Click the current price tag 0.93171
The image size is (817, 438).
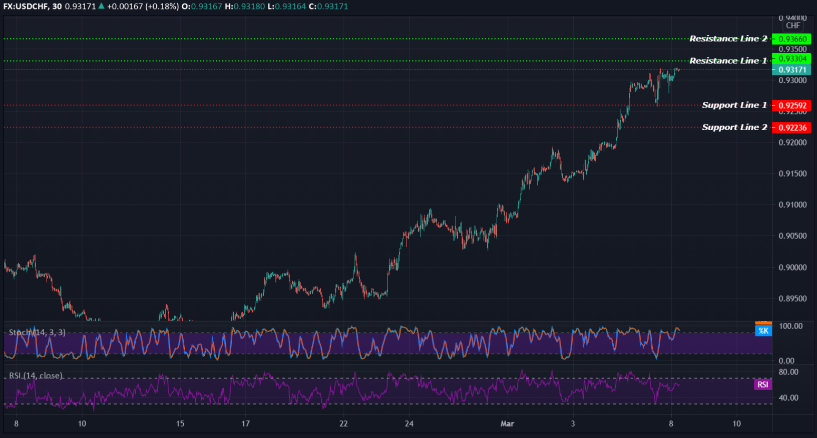(791, 70)
